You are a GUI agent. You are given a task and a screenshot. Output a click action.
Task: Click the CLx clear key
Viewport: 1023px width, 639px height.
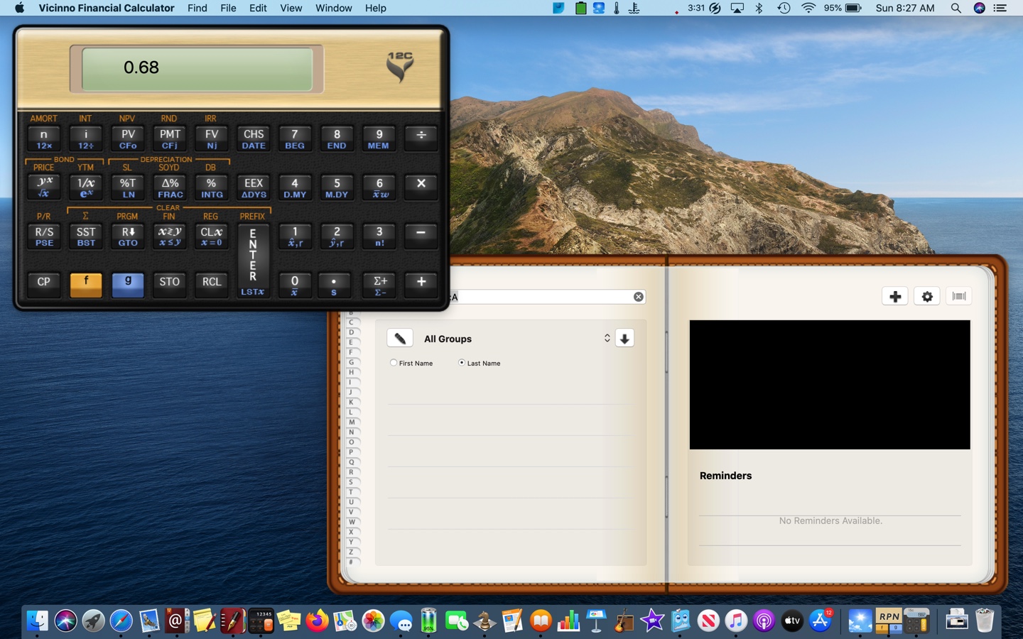click(x=212, y=236)
